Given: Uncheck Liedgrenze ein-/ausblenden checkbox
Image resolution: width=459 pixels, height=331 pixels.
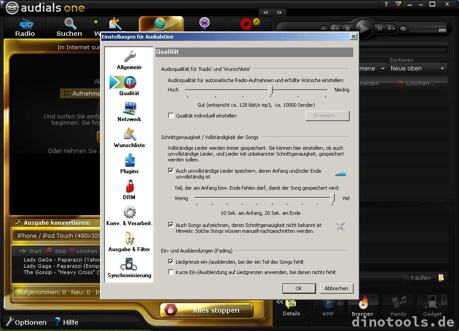Looking at the screenshot, I should pos(171,261).
